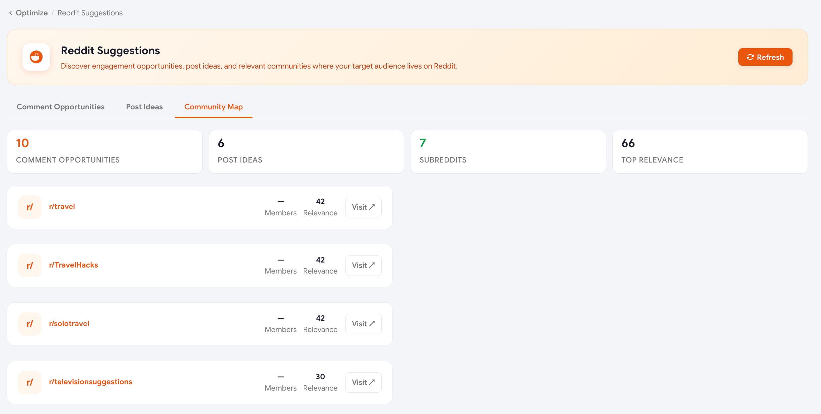Click relevance value 30 for r/televisionsuggestions

coord(320,377)
